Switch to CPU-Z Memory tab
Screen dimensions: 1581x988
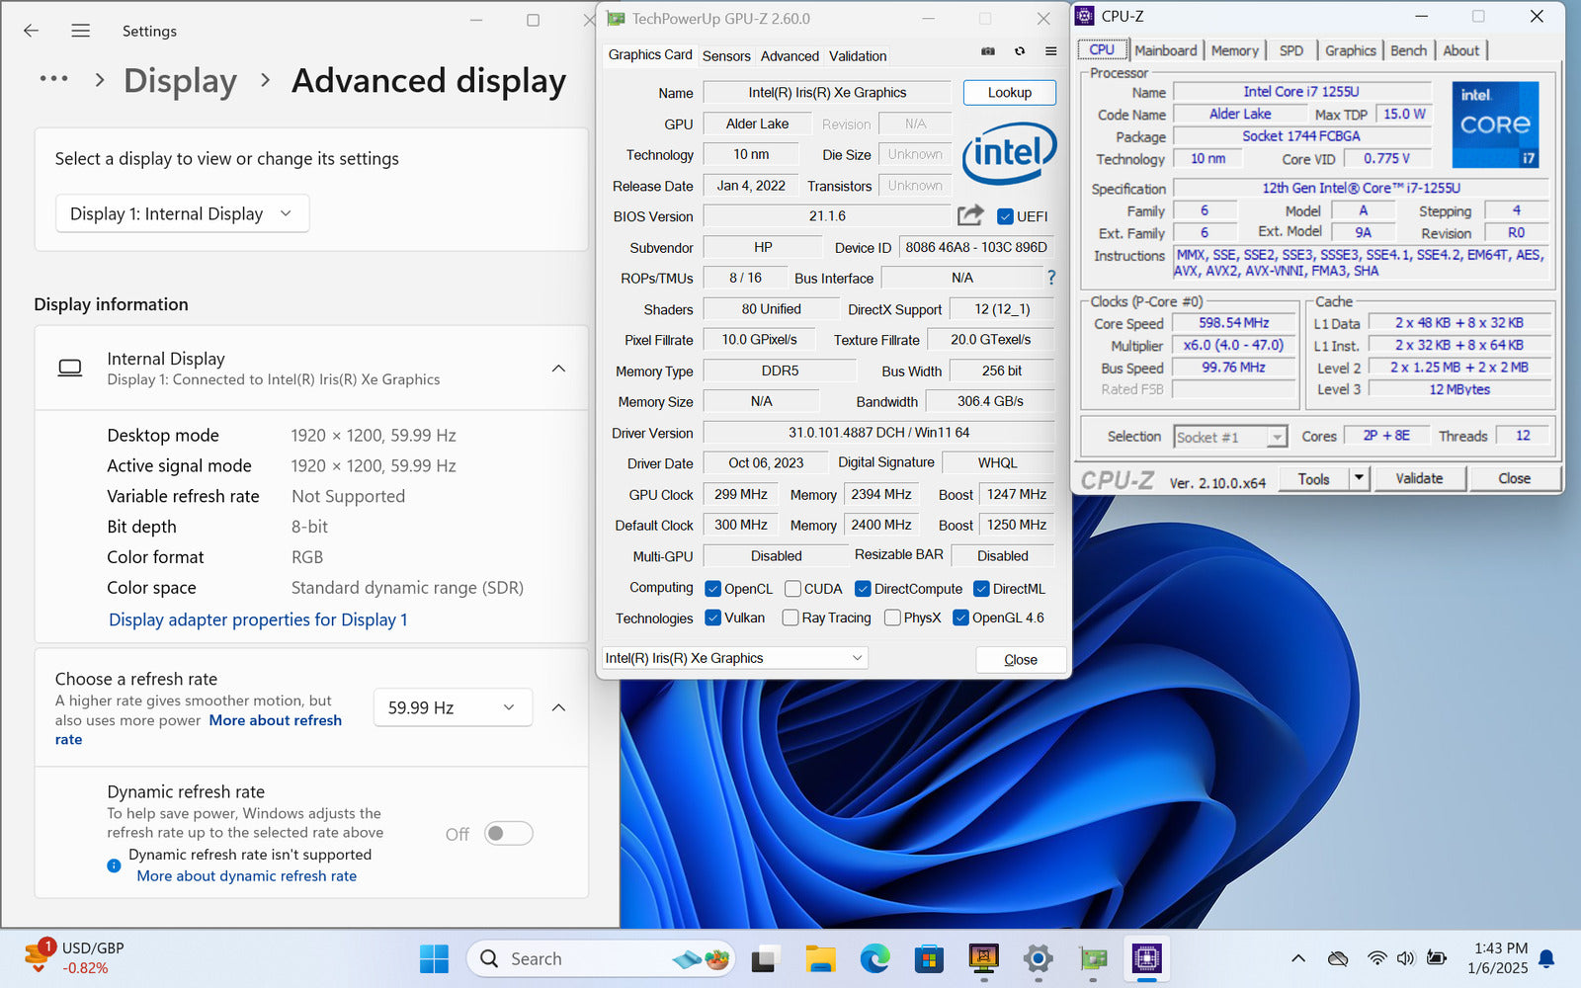coord(1234,50)
